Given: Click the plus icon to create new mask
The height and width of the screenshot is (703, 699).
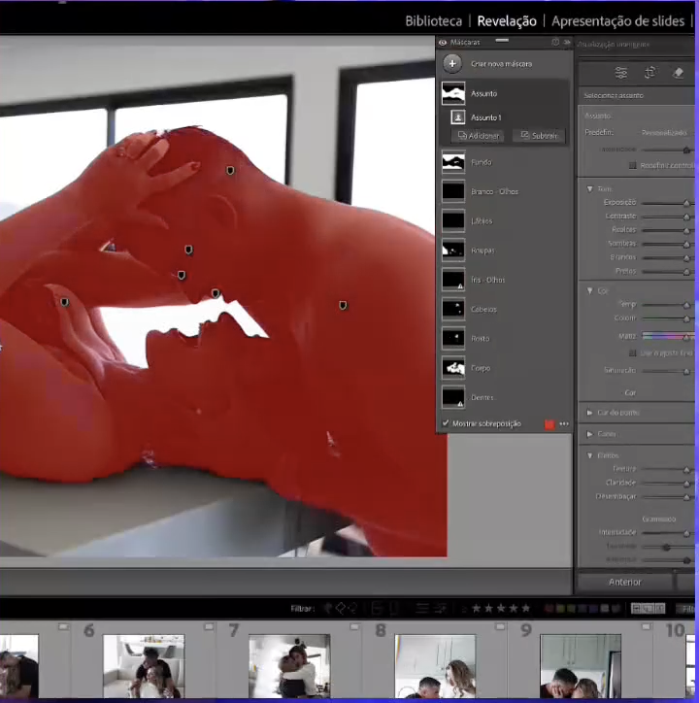Looking at the screenshot, I should pyautogui.click(x=452, y=64).
